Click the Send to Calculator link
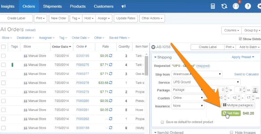Viewport: 261px width, 134px height. coord(247,74)
